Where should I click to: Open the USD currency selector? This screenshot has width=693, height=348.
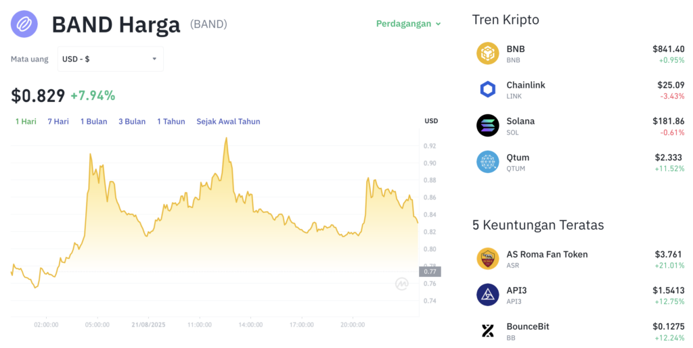click(110, 59)
